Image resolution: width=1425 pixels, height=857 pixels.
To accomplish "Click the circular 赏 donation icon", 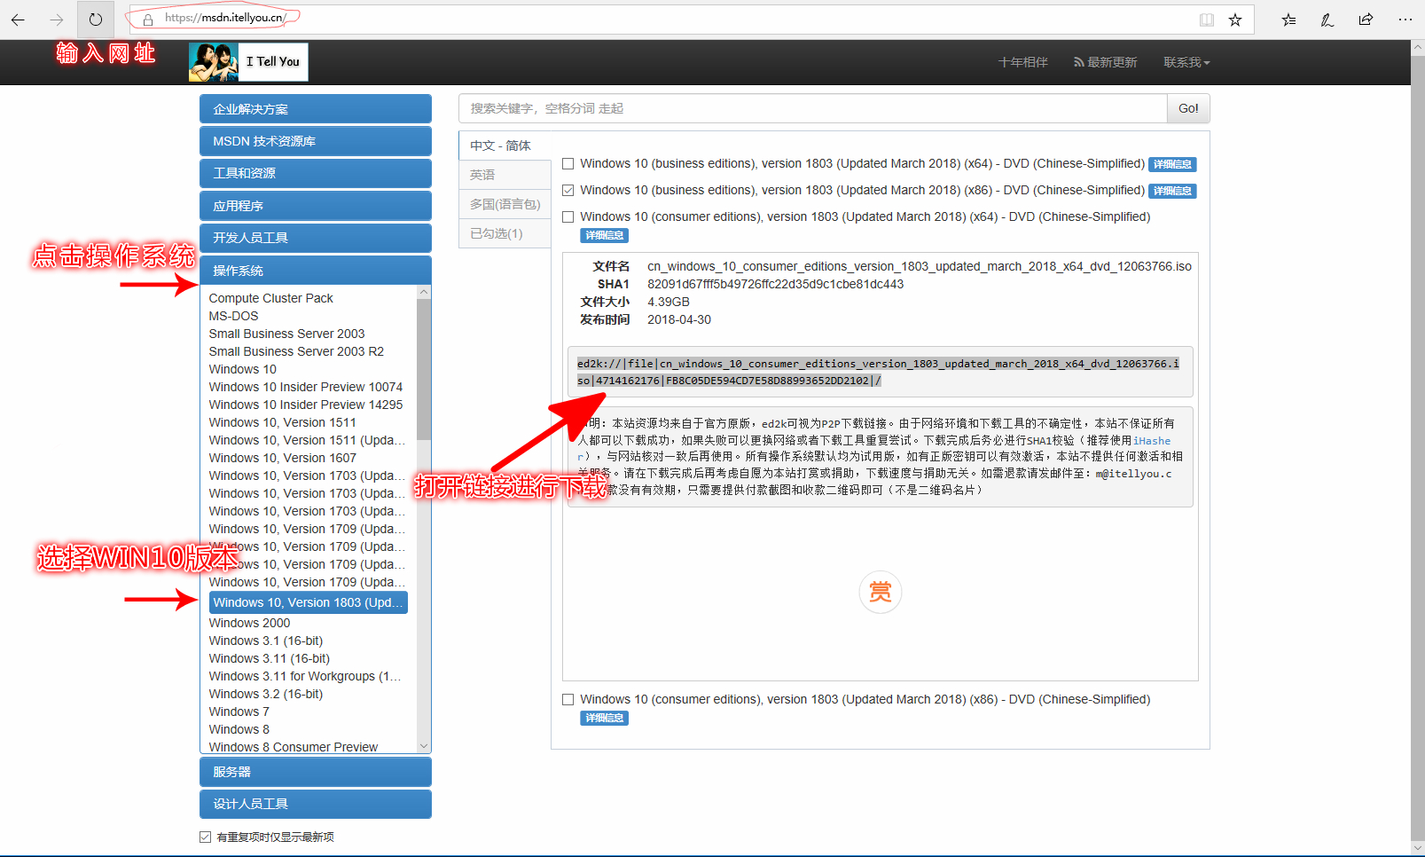I will coord(880,592).
